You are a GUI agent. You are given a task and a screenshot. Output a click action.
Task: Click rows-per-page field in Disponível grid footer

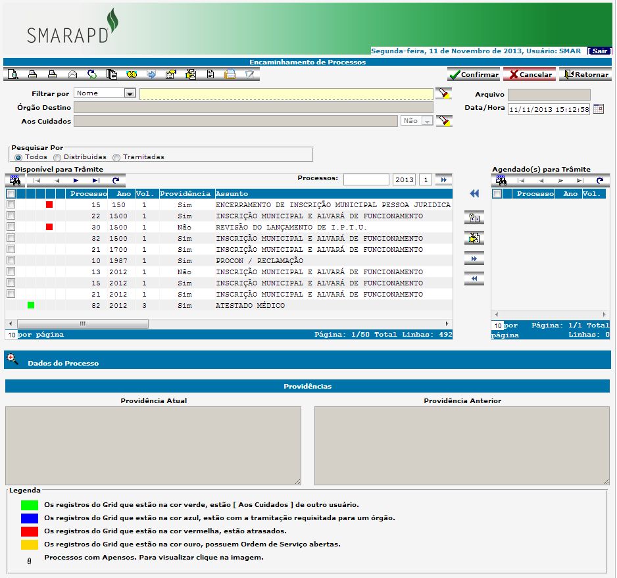12,335
